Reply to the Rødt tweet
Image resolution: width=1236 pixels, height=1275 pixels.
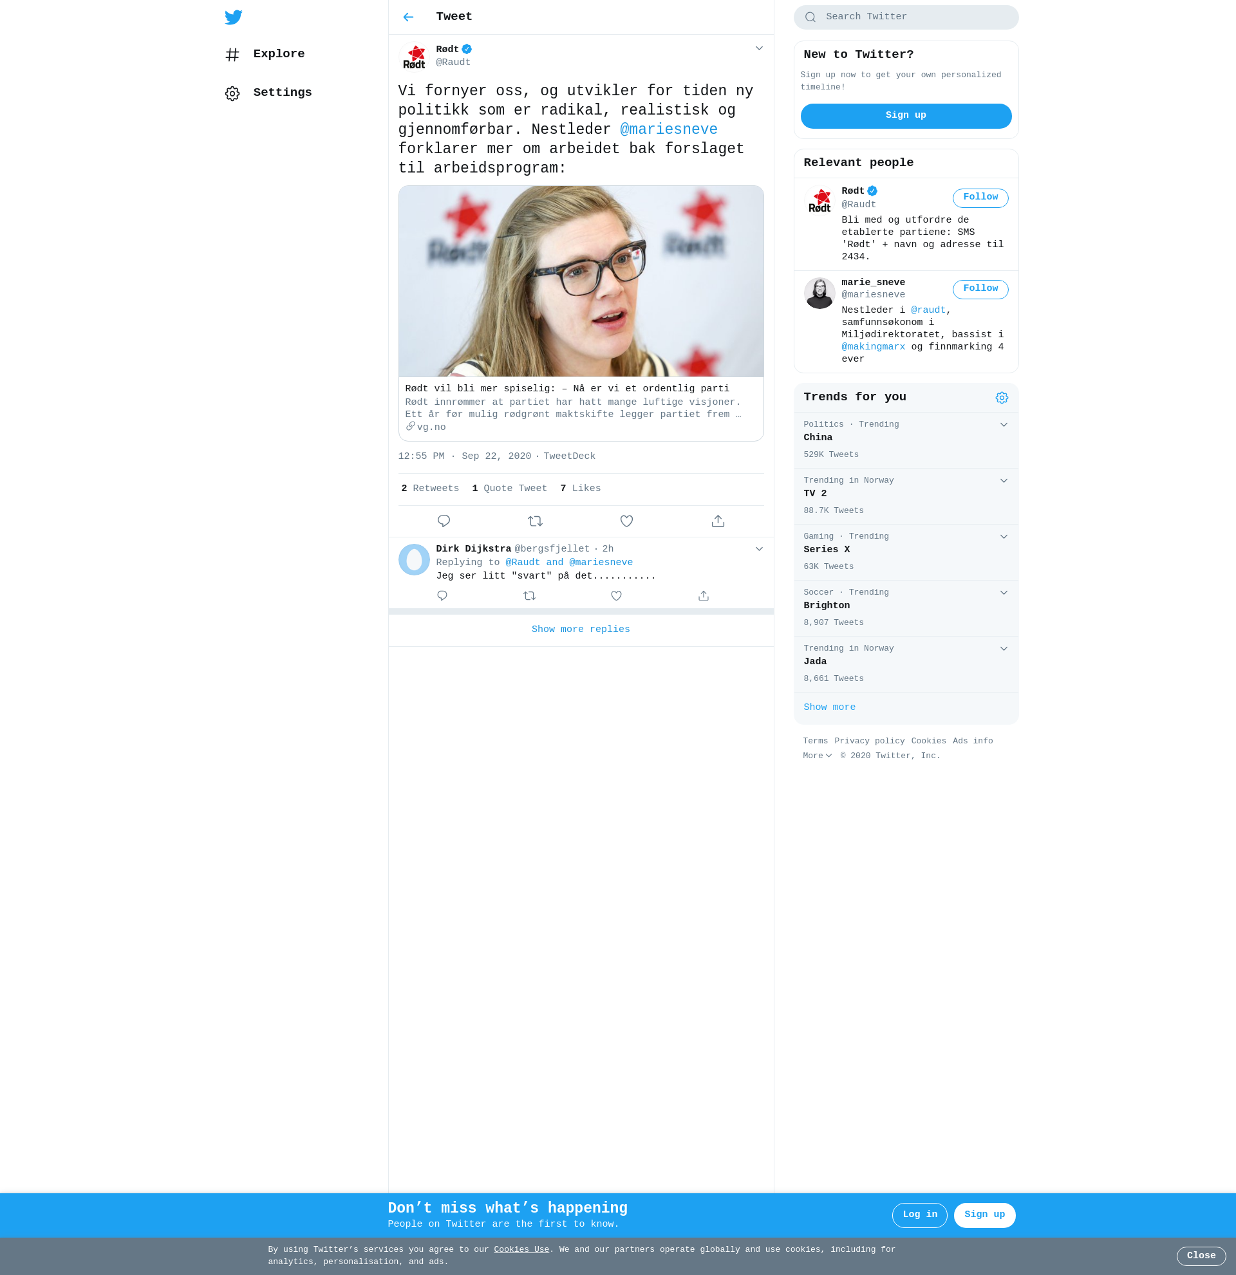(444, 521)
